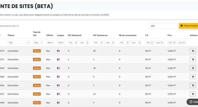Add the 20 MC Seobserver site to cart
The width and height of the screenshot is (198, 107).
193,51
